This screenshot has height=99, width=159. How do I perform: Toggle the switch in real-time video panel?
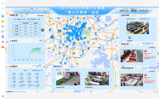(x=63, y=70)
